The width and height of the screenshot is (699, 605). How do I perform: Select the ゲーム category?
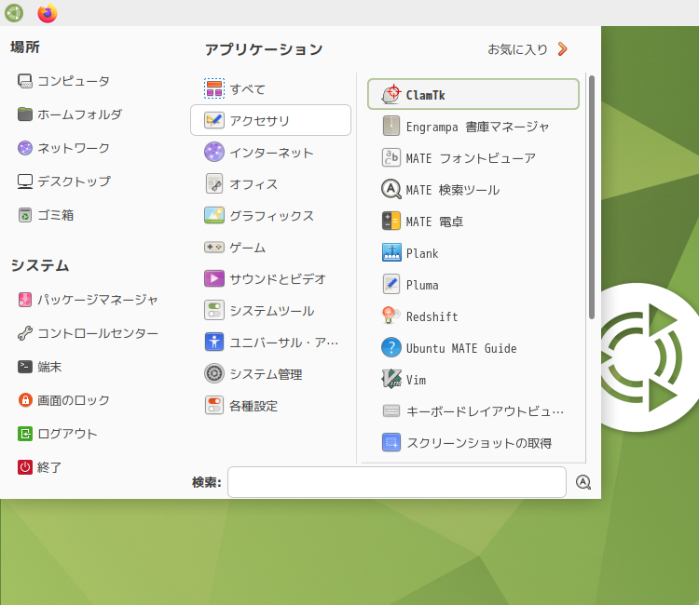270,247
